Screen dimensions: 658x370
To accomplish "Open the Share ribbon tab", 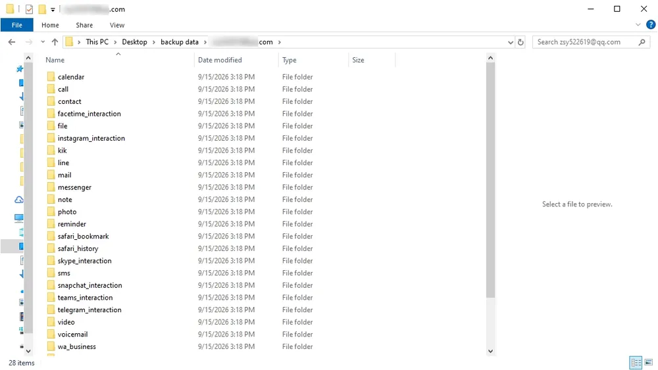I will click(84, 25).
